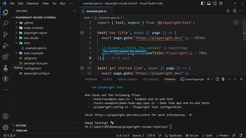Switch to the PROBLEMS tab
246x138 pixels.
(x=91, y=79)
